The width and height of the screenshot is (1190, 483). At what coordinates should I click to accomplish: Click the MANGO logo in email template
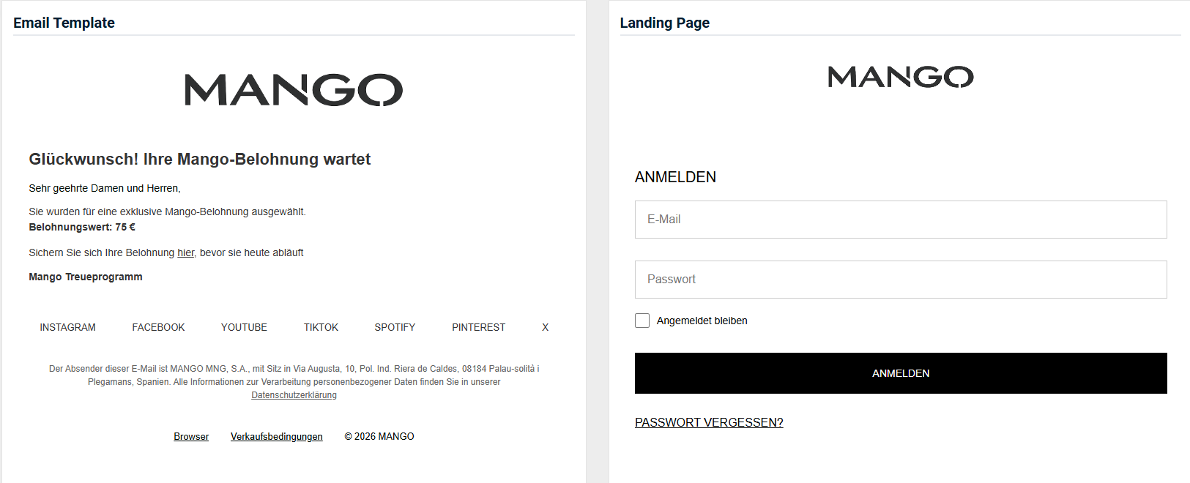[294, 90]
